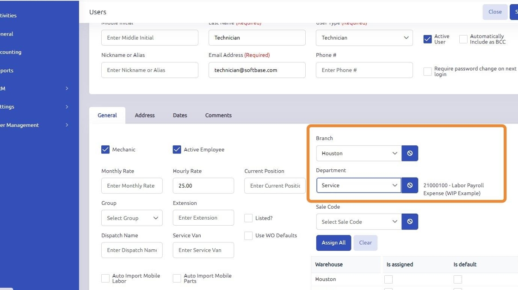Image resolution: width=518 pixels, height=290 pixels.
Task: Enable Use WO Defaults checkbox
Action: coord(248,235)
